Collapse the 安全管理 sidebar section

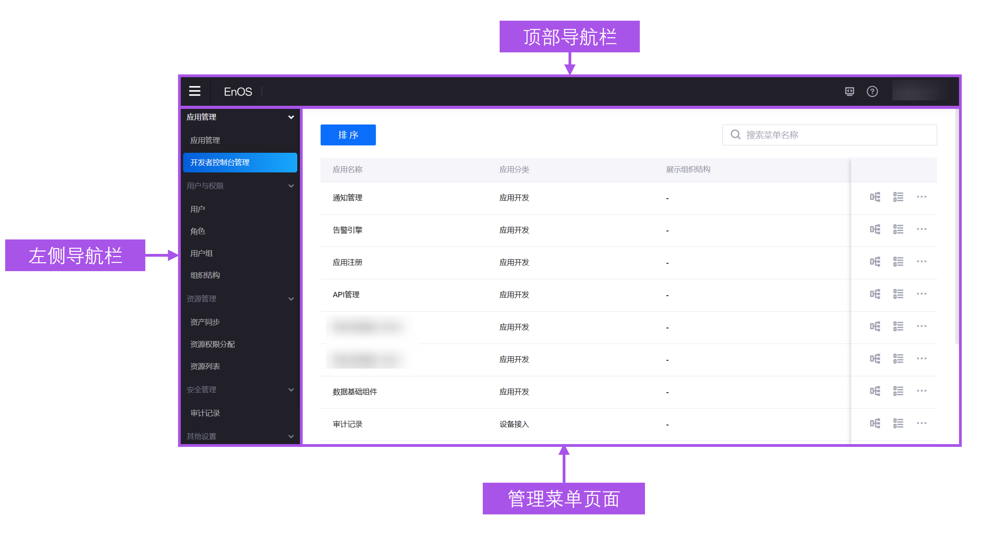[x=291, y=390]
